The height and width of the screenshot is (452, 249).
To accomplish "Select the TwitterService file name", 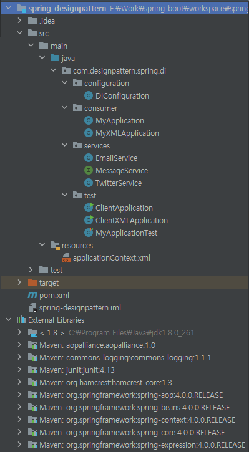I will [119, 183].
